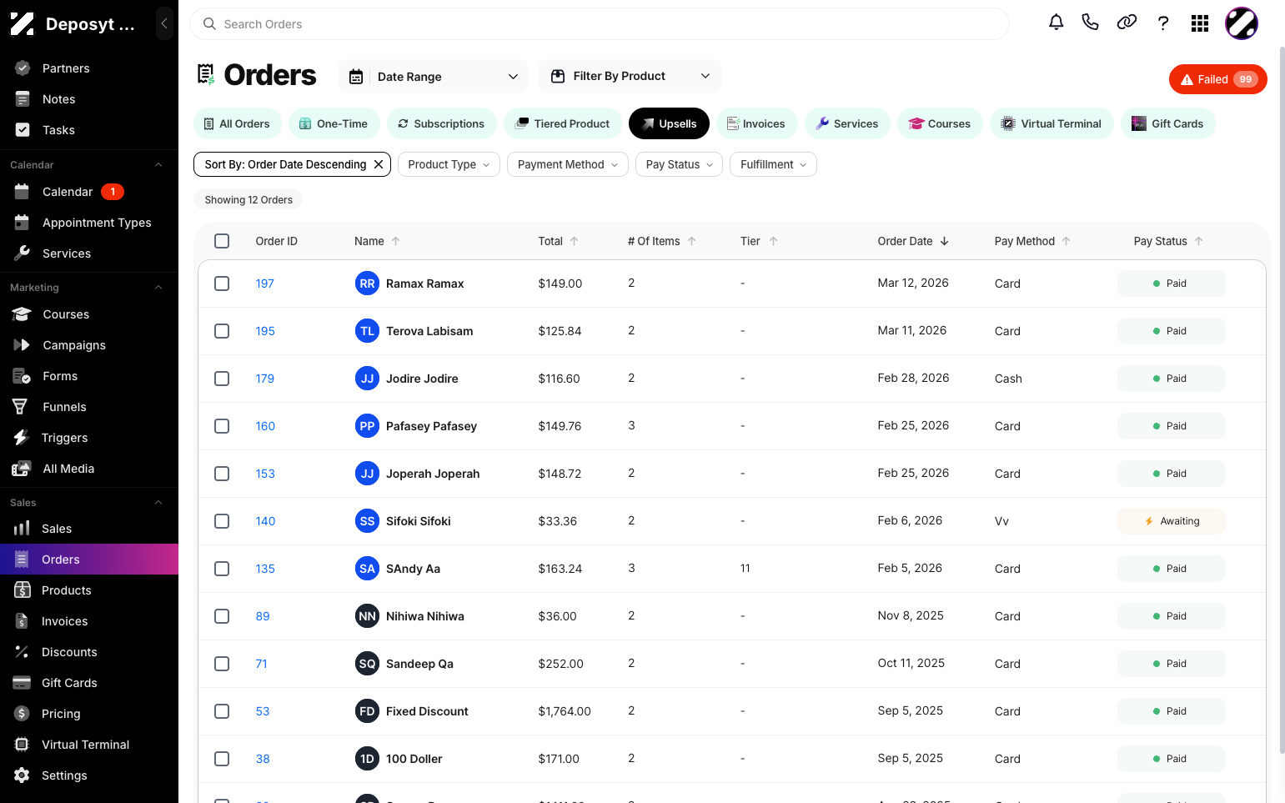Open the notifications bell
This screenshot has width=1285, height=803.
[x=1056, y=23]
